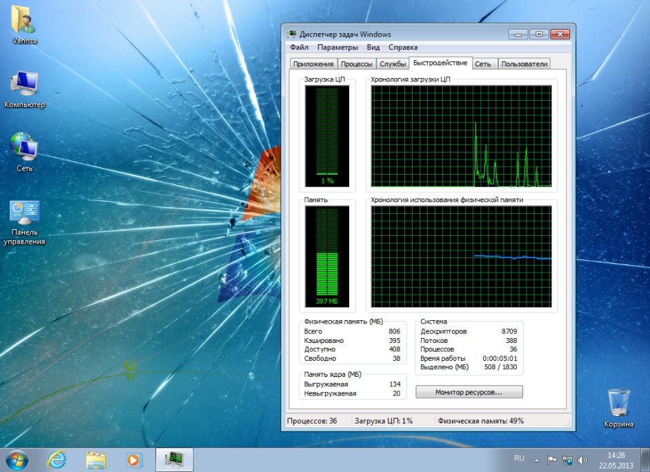Launch Windows Media Player from taskbar
650x472 pixels.
tap(134, 460)
